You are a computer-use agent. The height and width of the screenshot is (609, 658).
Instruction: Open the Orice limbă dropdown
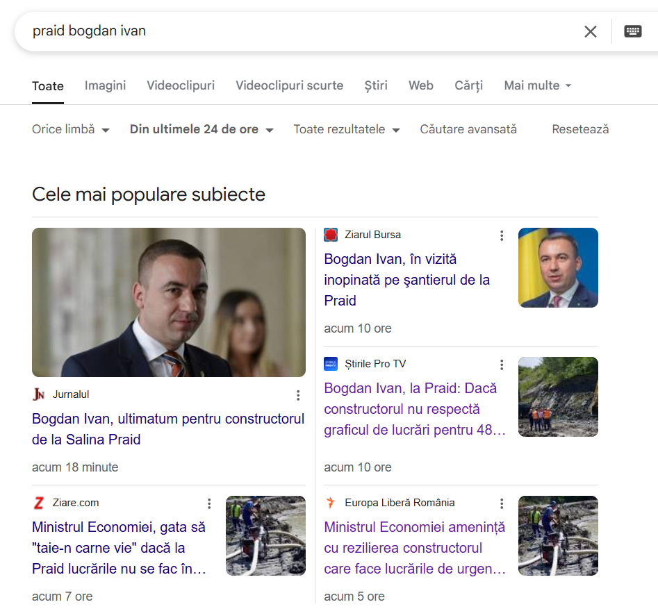click(x=70, y=129)
